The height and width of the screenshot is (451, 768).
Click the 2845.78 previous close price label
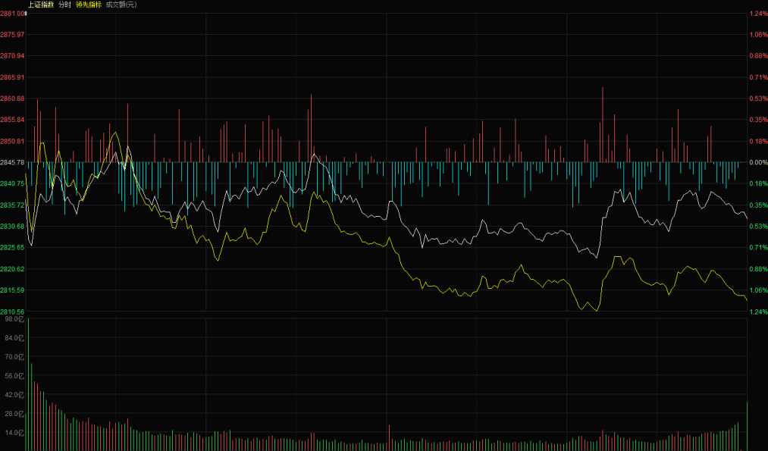click(12, 162)
